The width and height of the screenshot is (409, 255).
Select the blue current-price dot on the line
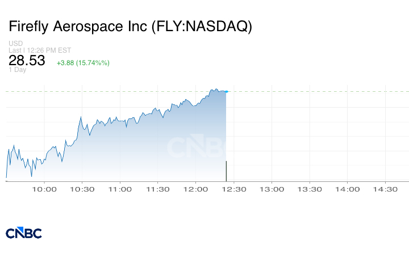coord(226,91)
